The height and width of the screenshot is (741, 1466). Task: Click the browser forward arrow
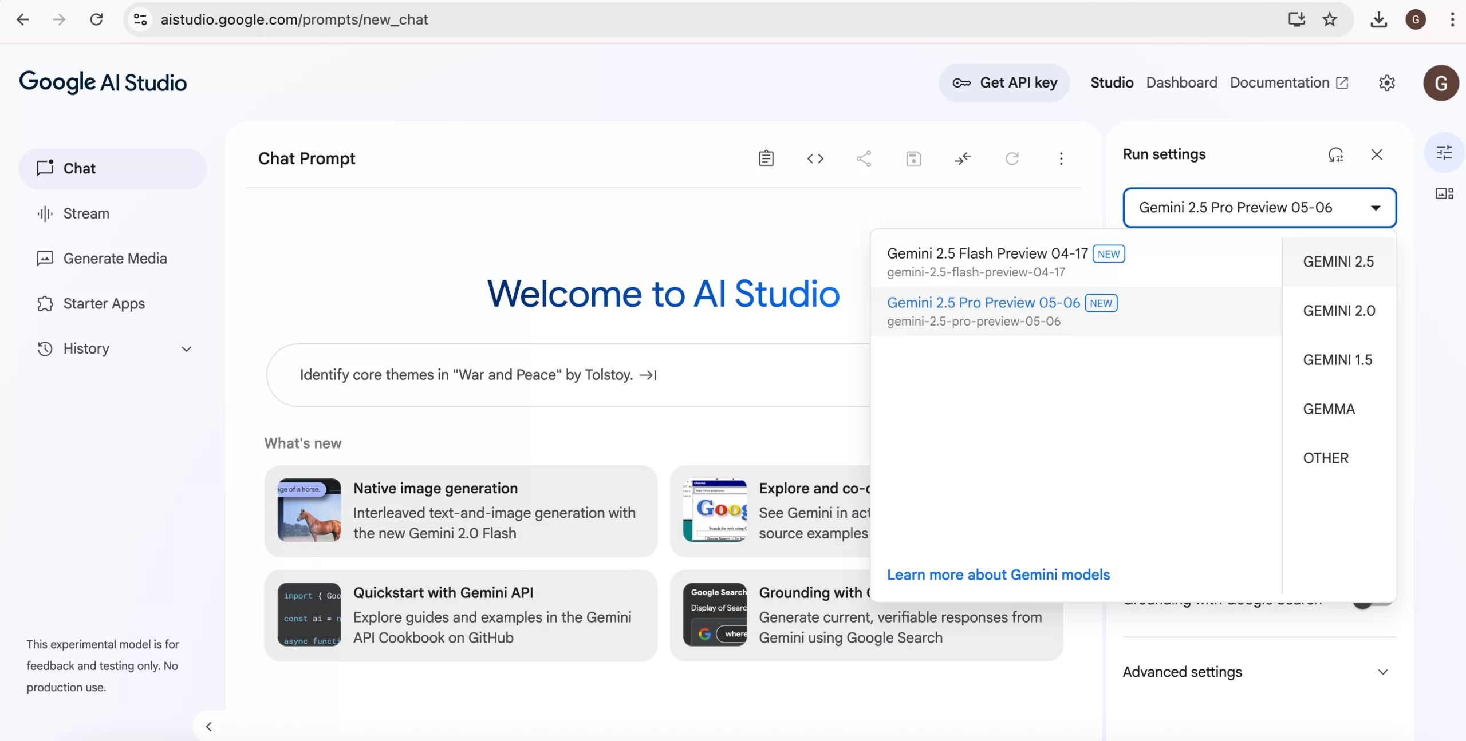click(x=59, y=19)
